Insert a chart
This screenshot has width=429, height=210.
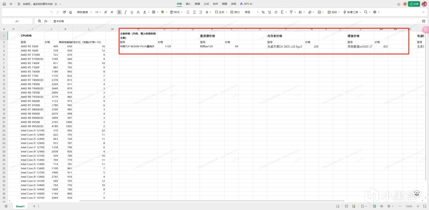coord(310,12)
